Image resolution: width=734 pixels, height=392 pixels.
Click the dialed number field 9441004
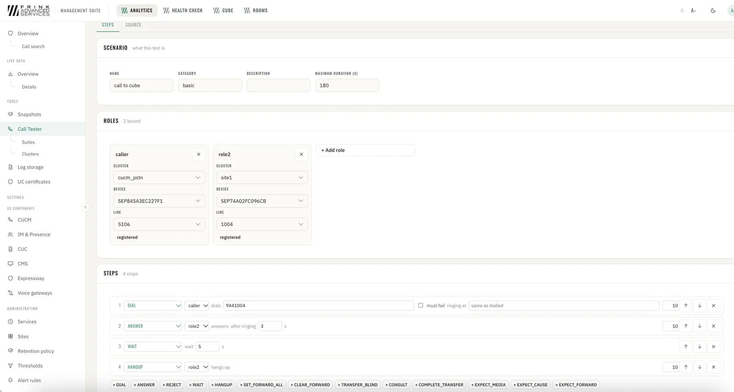click(x=319, y=306)
